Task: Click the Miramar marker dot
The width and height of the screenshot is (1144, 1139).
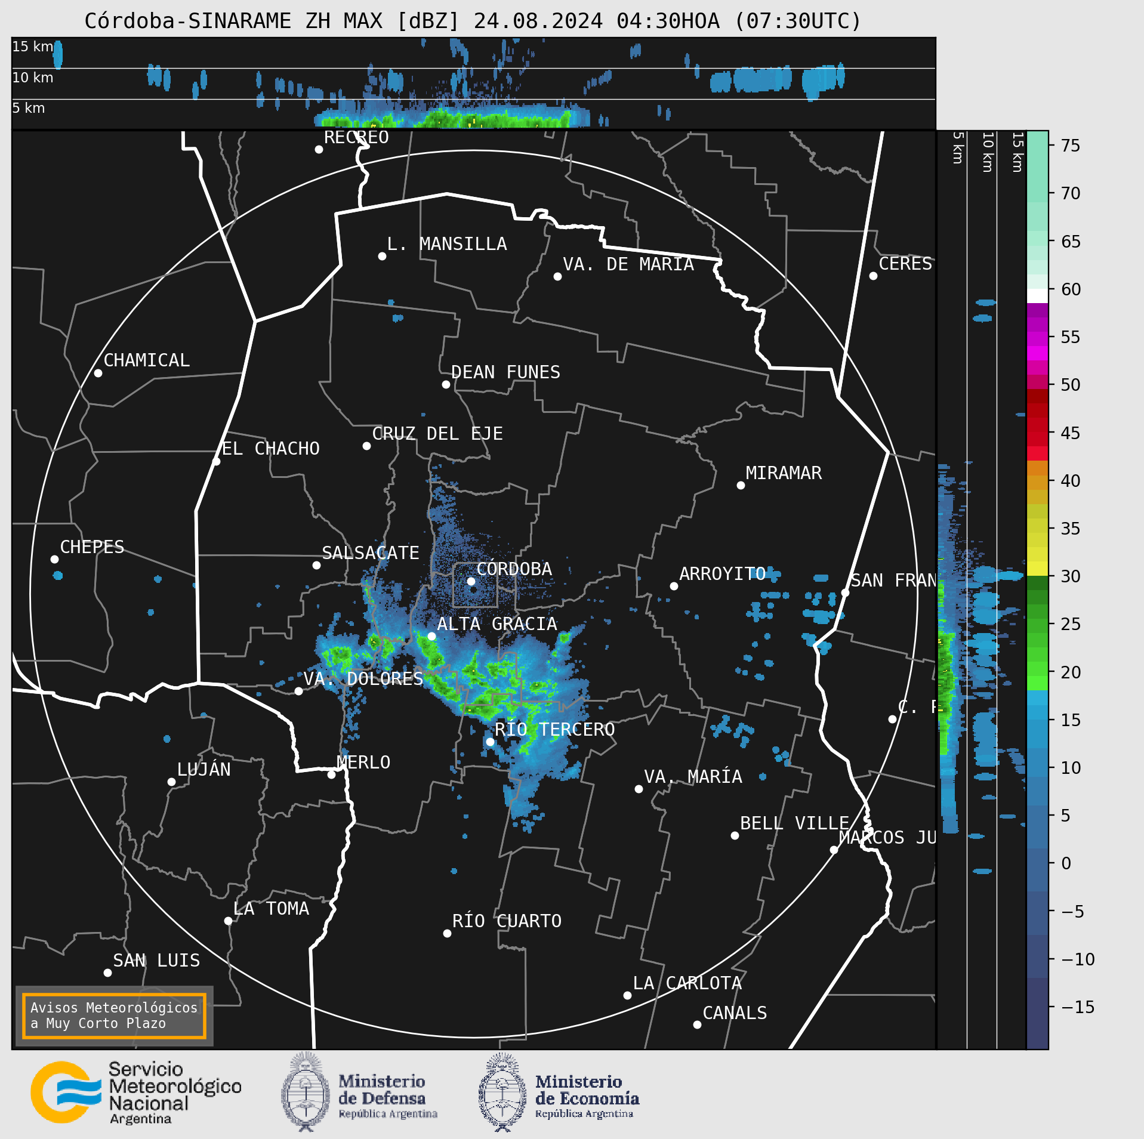Action: tap(741, 485)
